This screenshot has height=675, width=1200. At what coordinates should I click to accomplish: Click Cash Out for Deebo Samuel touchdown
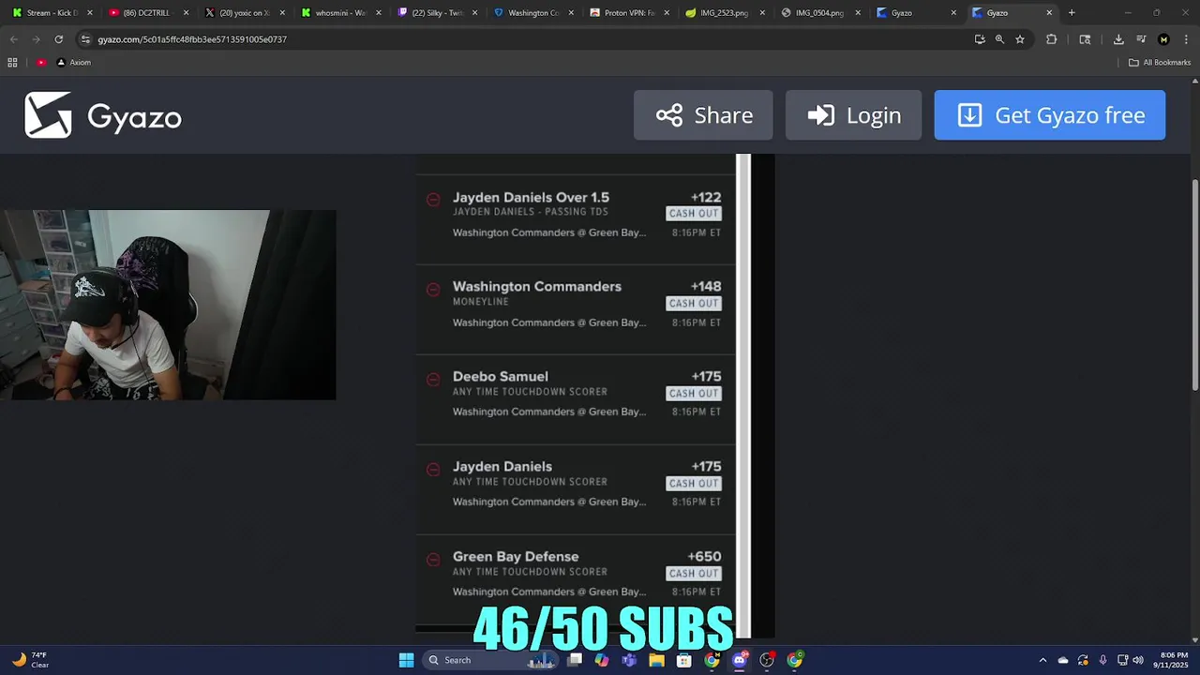[694, 394]
